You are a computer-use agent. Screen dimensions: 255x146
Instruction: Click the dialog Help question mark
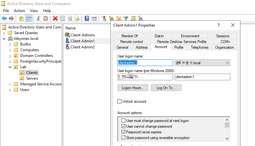click(219, 25)
